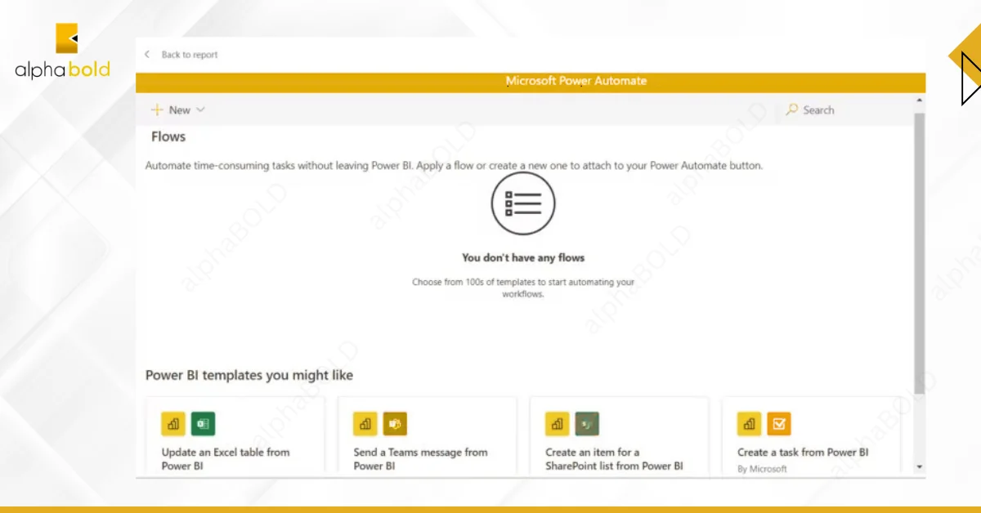Click the Microsoft Power Automate title bar
981x513 pixels.
(531, 82)
